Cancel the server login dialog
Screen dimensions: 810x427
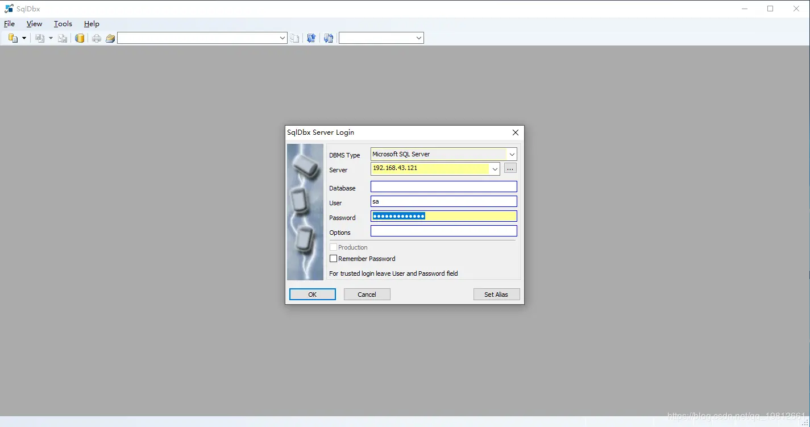tap(367, 295)
